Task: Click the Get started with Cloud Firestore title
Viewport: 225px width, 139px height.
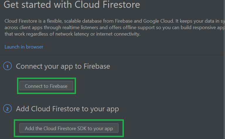Action: click(x=72, y=5)
